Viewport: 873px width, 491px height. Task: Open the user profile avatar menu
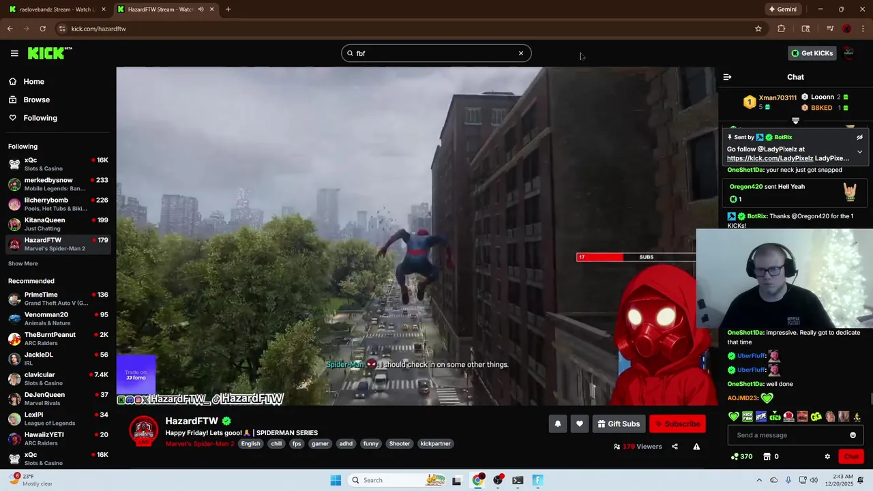tap(848, 53)
